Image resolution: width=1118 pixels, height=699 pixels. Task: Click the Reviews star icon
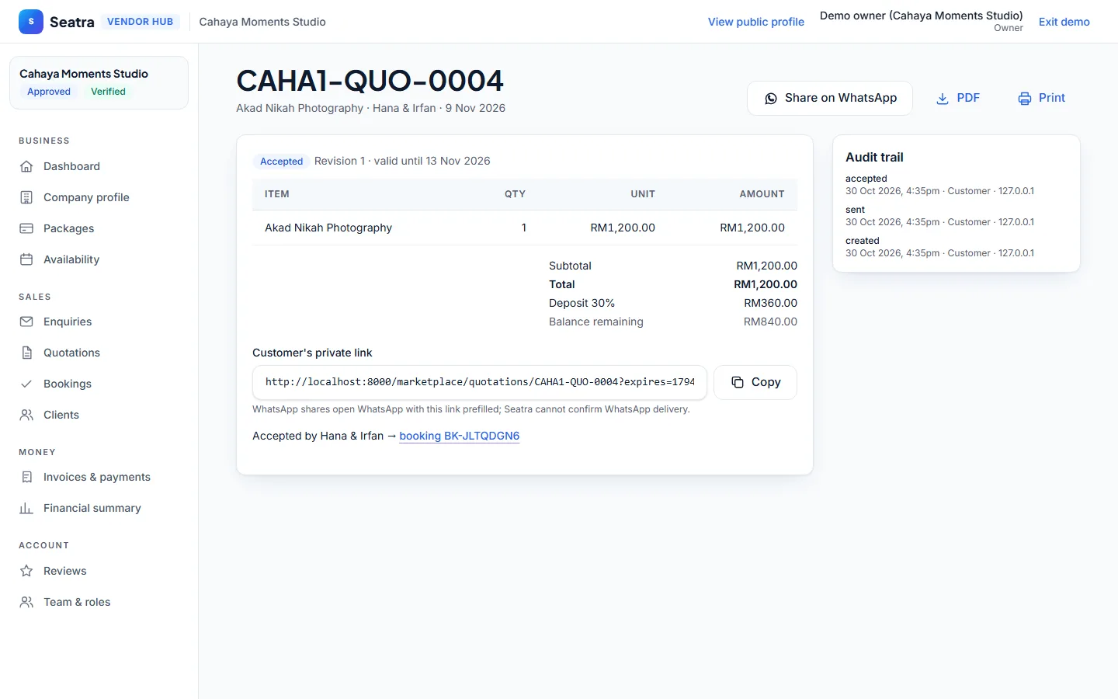[x=26, y=571]
